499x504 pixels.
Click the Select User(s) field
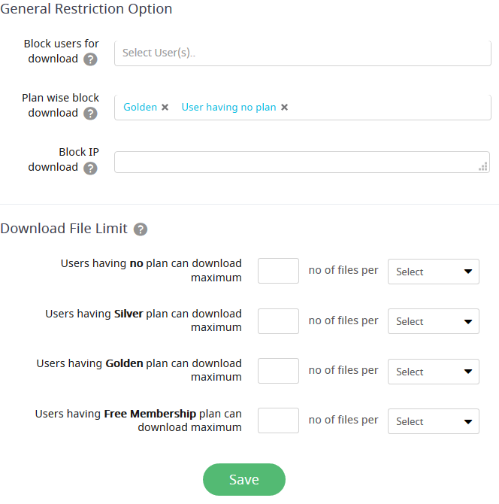303,53
